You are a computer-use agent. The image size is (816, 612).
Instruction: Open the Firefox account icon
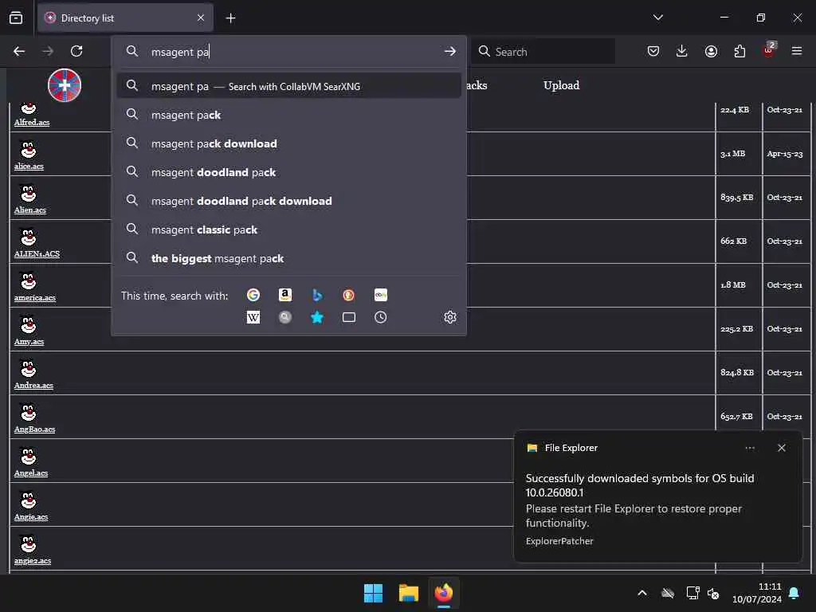pyautogui.click(x=711, y=51)
